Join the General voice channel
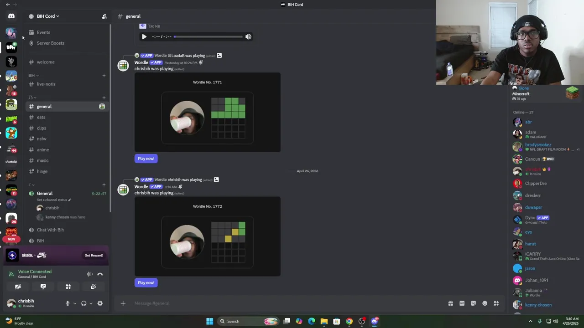 tap(45, 194)
